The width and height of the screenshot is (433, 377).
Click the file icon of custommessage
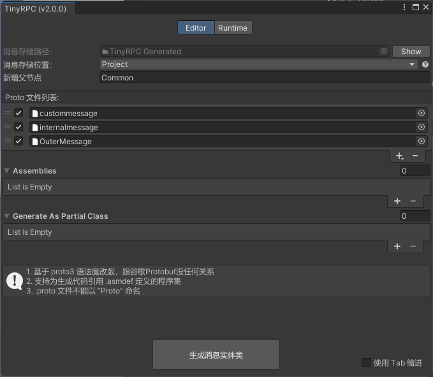click(35, 114)
